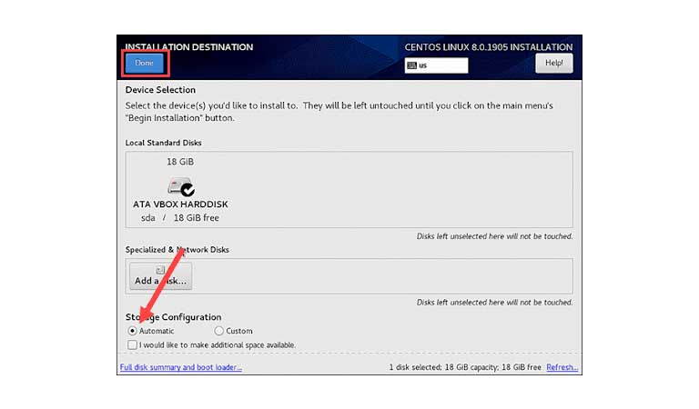Viewport: 699px width, 409px height.
Task: Choose the Automatic storage configuration radio
Action: point(132,331)
